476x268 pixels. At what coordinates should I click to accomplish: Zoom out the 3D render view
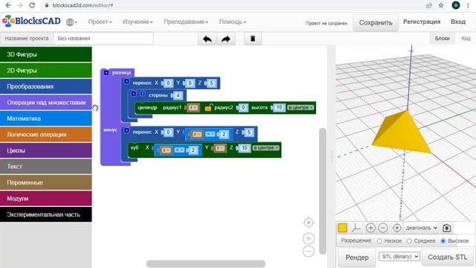(383, 228)
